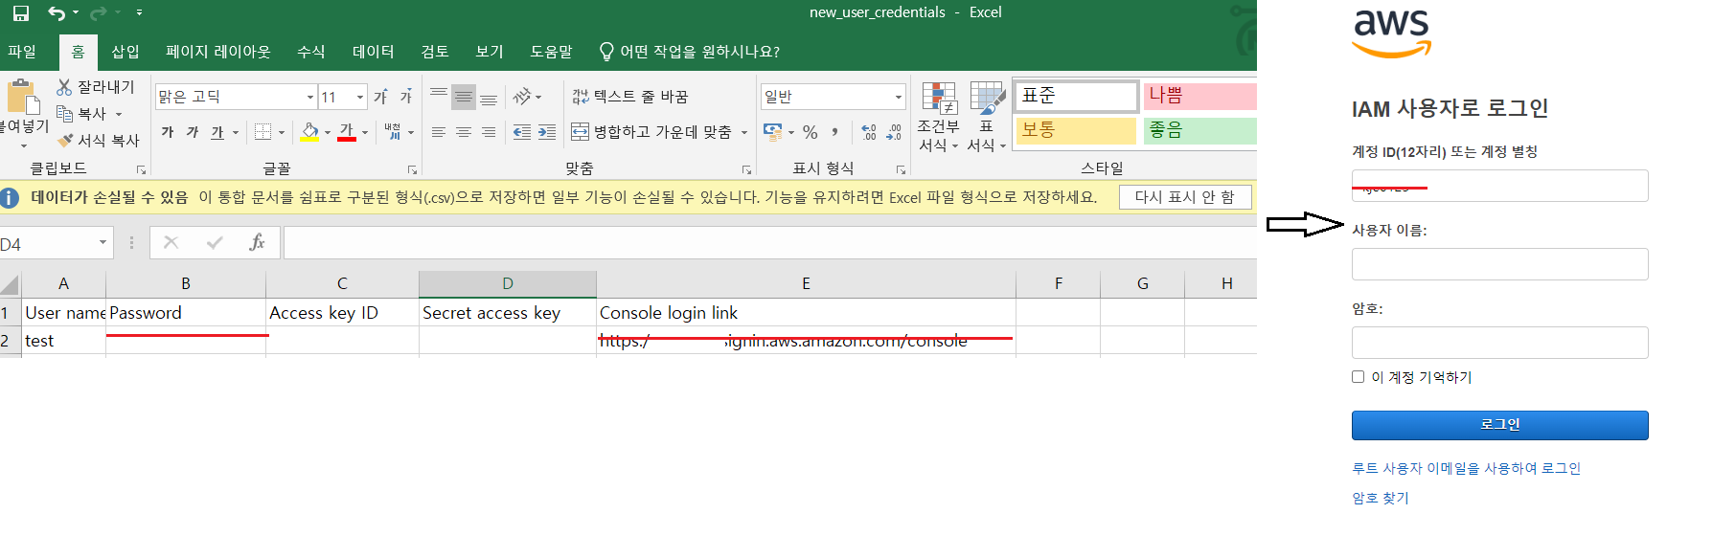Image resolution: width=1713 pixels, height=536 pixels.
Task: Apply the yellow fill color bucket
Action: click(309, 132)
